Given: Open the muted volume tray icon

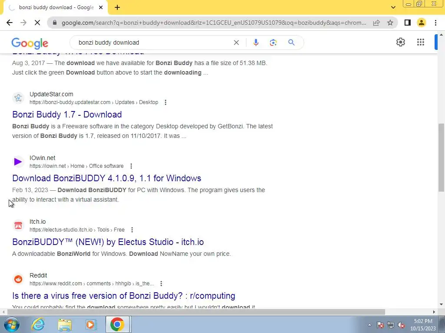Looking at the screenshot, I should [x=401, y=325].
